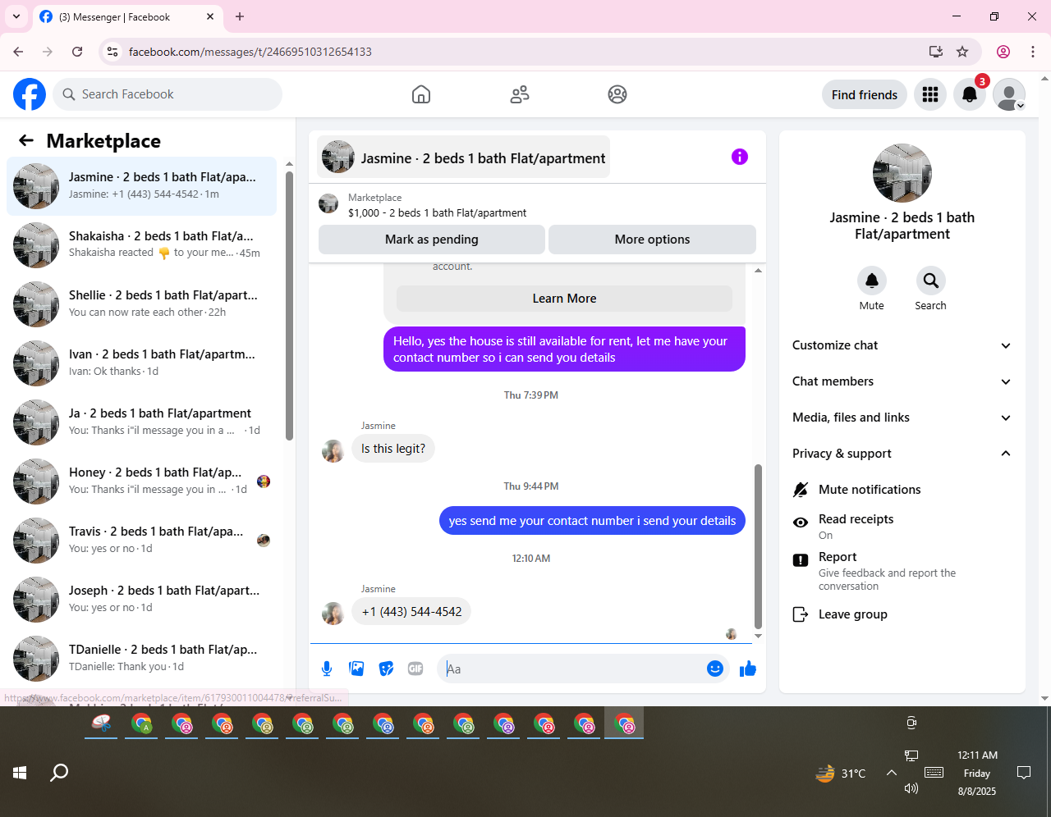The height and width of the screenshot is (817, 1051).
Task: Open Windows Start menu
Action: pos(20,773)
